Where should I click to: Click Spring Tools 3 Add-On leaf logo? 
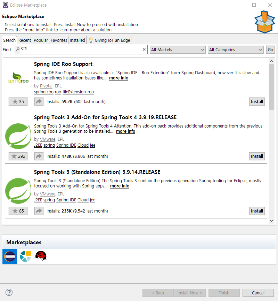point(18,136)
